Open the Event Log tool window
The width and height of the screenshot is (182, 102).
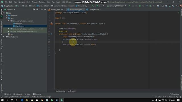click(x=174, y=94)
